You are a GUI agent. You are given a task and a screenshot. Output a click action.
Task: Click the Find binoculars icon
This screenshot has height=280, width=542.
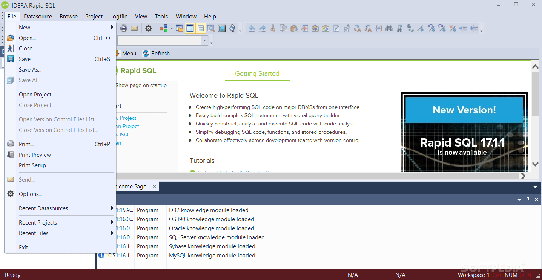coord(389,28)
